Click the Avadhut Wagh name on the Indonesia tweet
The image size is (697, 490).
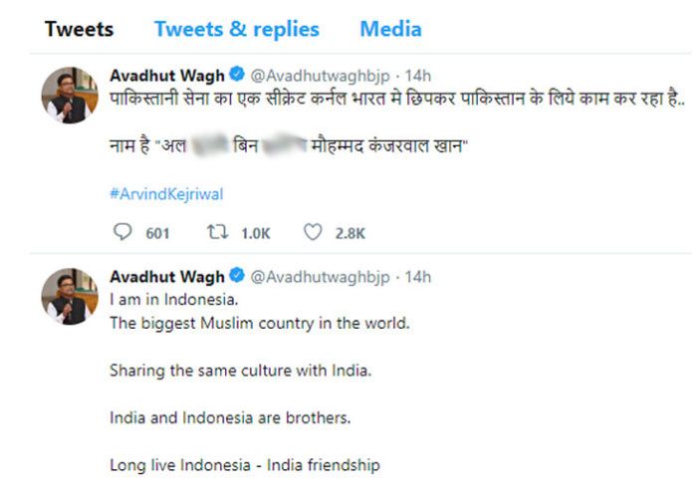coord(166,275)
